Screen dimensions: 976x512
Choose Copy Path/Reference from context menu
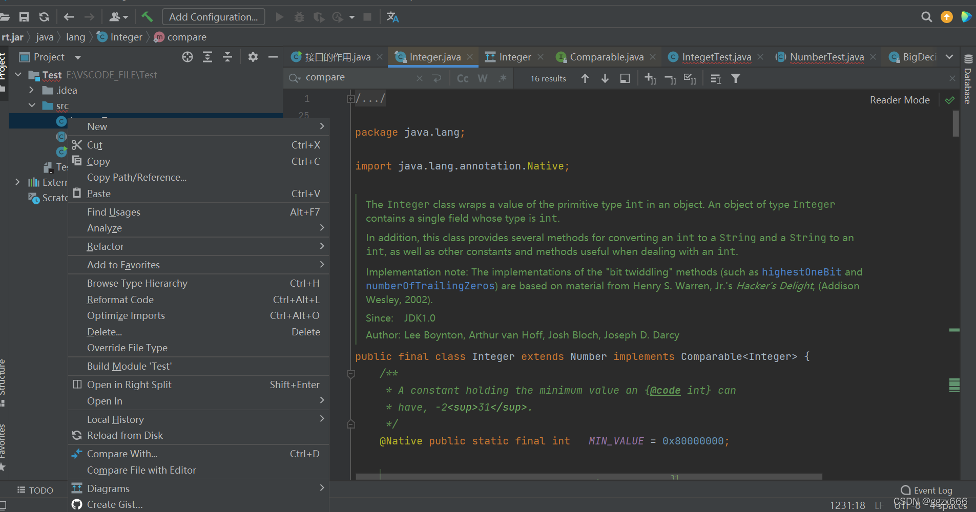coord(198,177)
